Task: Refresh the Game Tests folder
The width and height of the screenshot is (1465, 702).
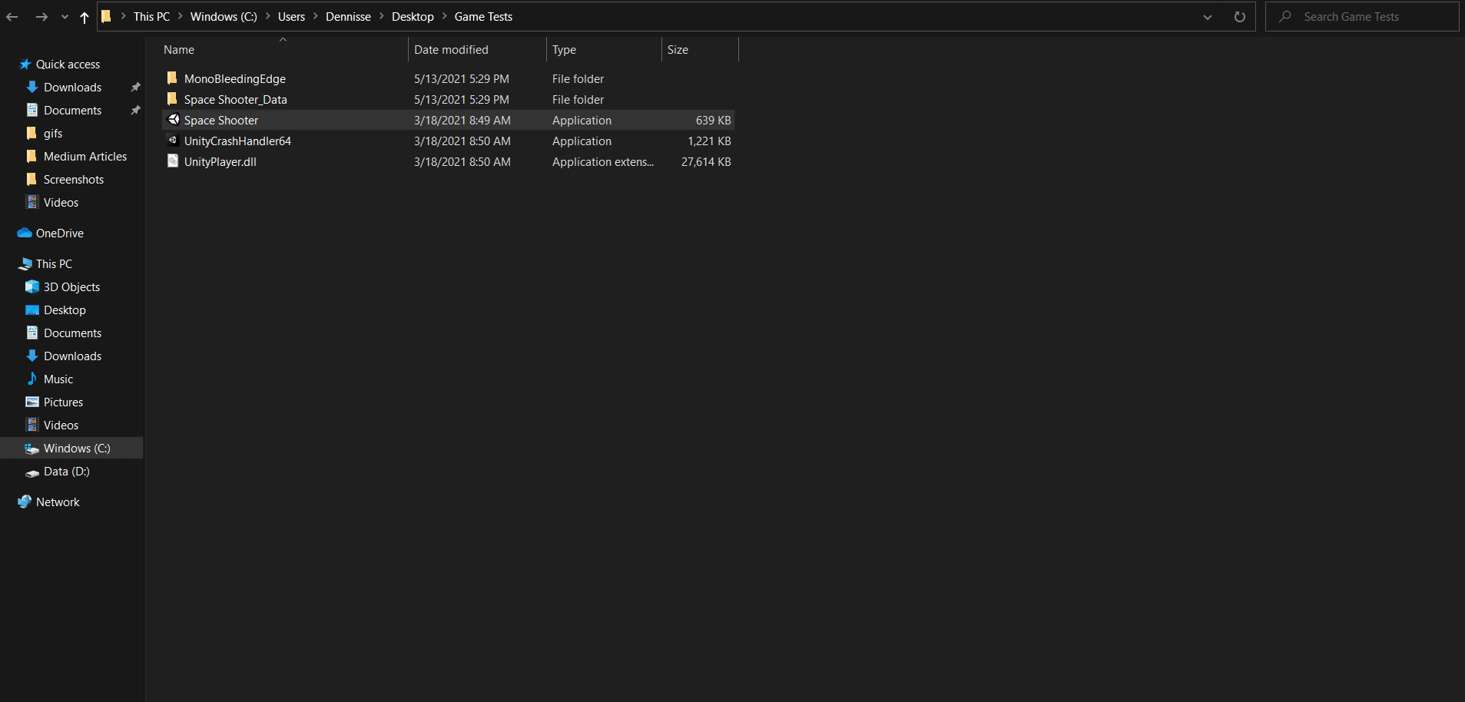Action: tap(1239, 17)
